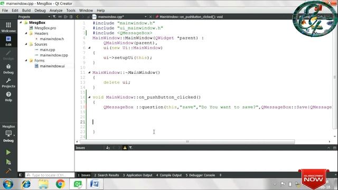This screenshot has height=190, width=338.
Task: Open the File menu
Action: (x=5, y=11)
